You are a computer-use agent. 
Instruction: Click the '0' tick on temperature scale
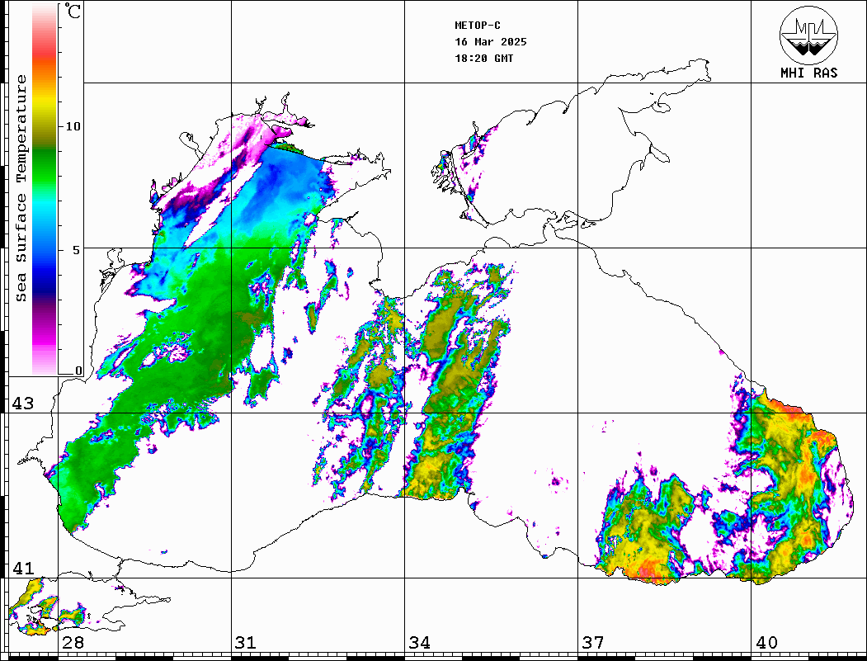(x=78, y=371)
